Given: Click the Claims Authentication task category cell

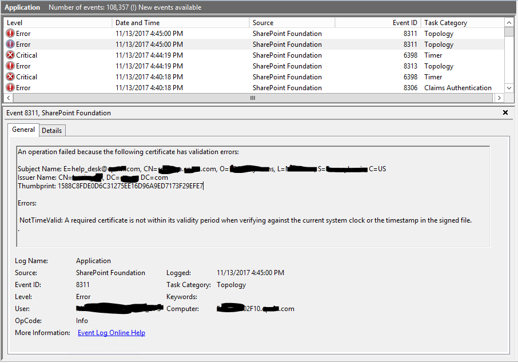Looking at the screenshot, I should [458, 88].
